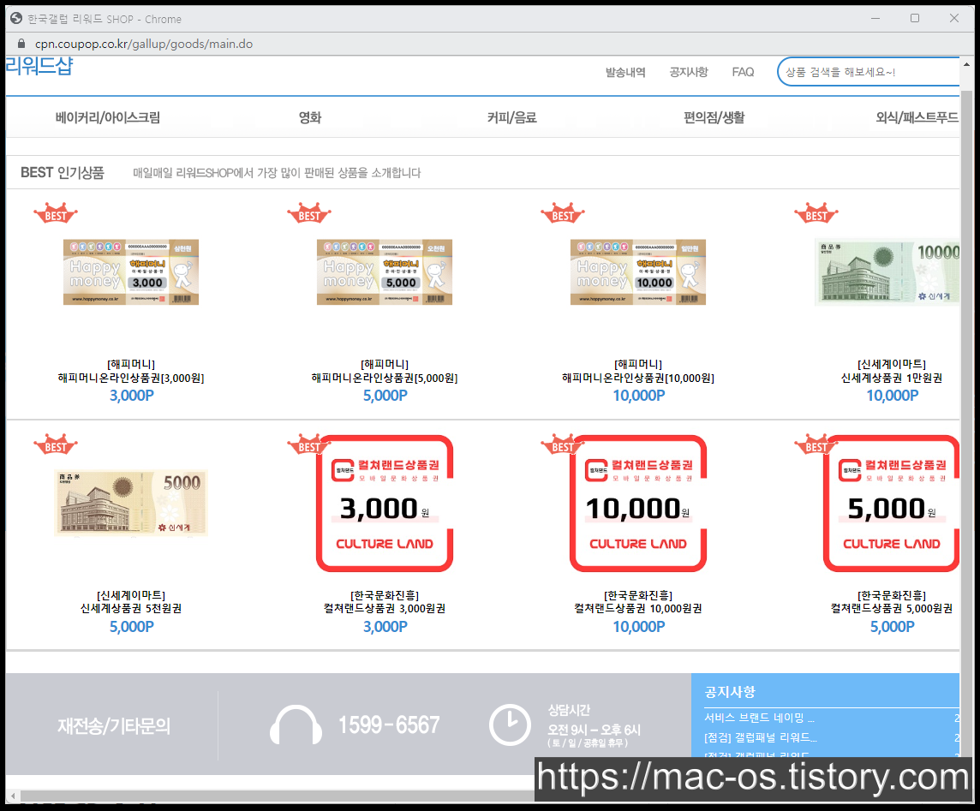Screen dimensions: 980x811
Task: Click BEST badge on 해피머니 10,000원 item
Action: 563,214
